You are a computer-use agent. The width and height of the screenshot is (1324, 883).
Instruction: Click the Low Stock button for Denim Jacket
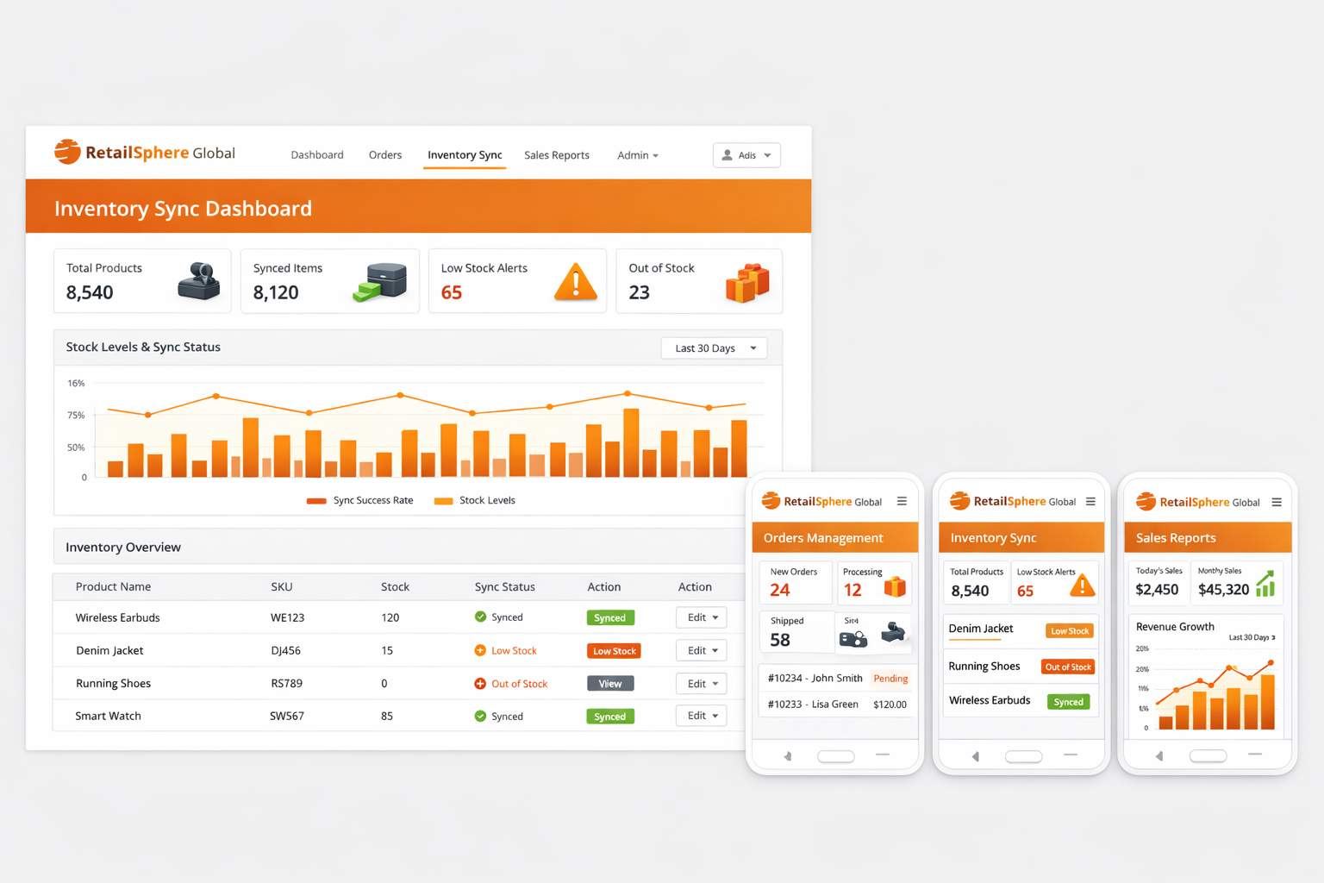click(614, 651)
